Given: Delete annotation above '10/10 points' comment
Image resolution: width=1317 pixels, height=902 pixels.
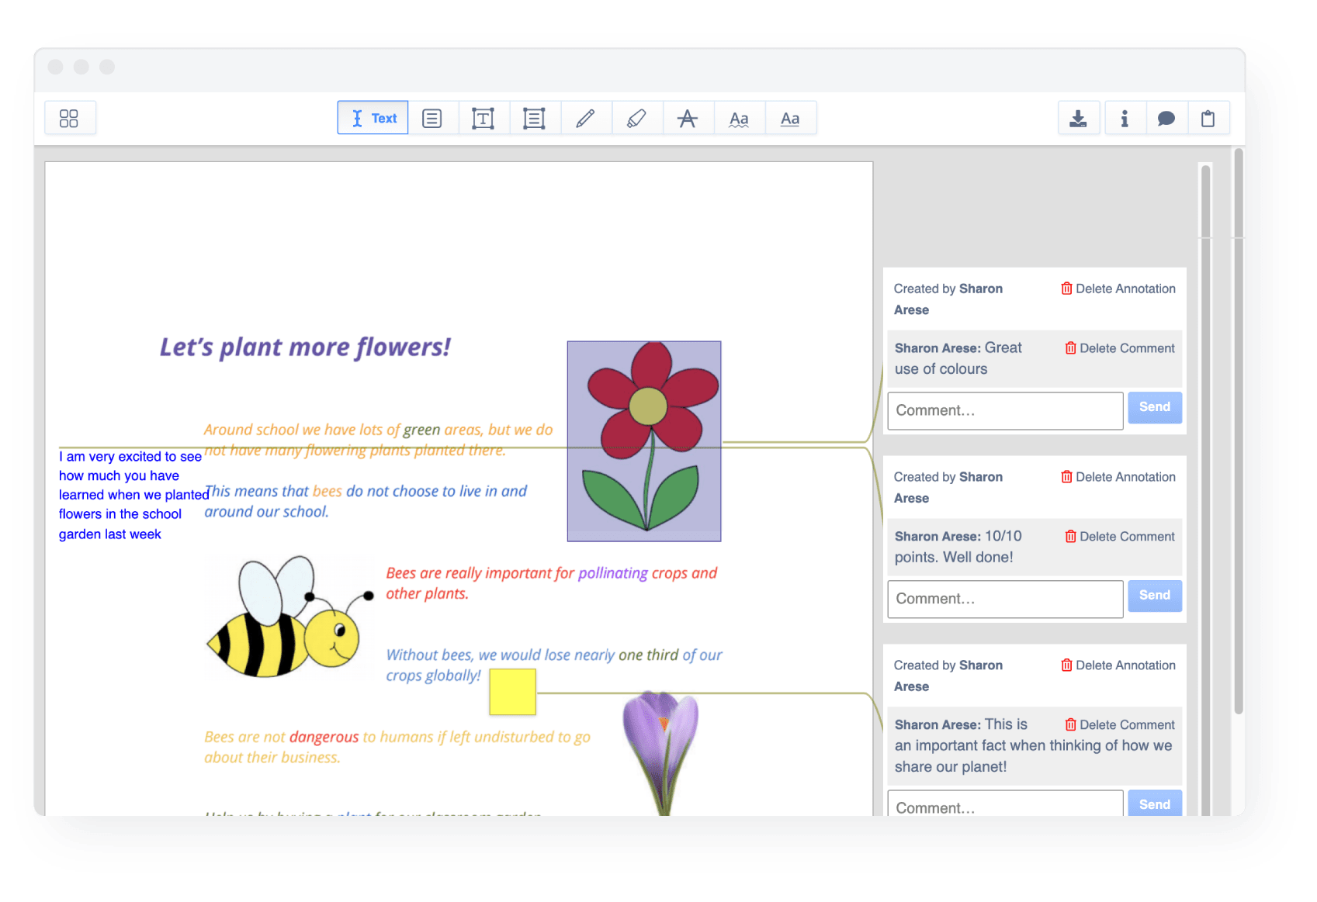Looking at the screenshot, I should [1118, 477].
